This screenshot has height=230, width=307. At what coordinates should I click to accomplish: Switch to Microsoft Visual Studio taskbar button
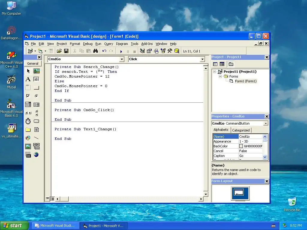click(55, 226)
